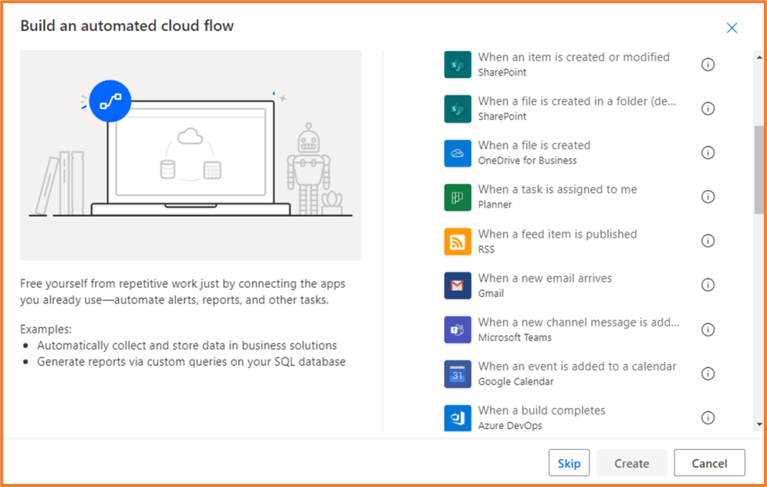This screenshot has height=487, width=767.
Task: Click the Microsoft Teams connector icon
Action: (x=457, y=329)
